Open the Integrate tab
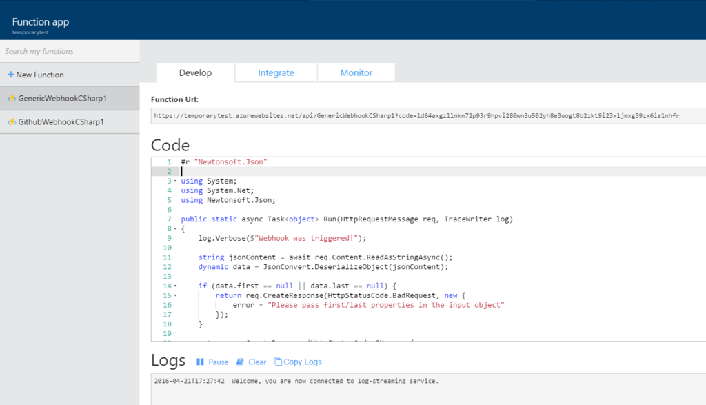 pos(276,72)
